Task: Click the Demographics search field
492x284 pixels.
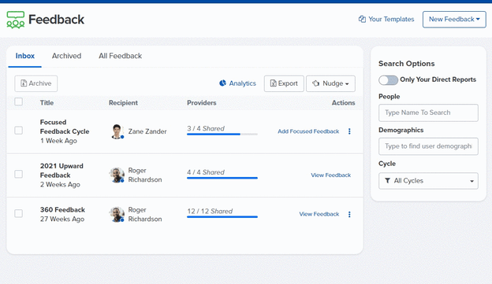Action: pos(428,146)
